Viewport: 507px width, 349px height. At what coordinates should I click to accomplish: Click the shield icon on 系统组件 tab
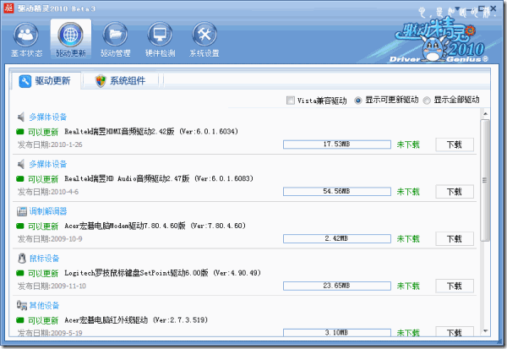coord(101,81)
